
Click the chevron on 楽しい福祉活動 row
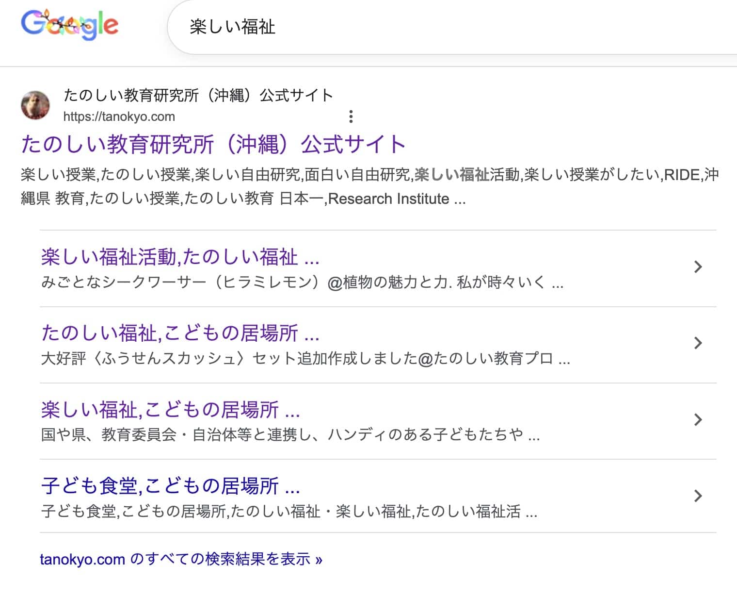[698, 266]
